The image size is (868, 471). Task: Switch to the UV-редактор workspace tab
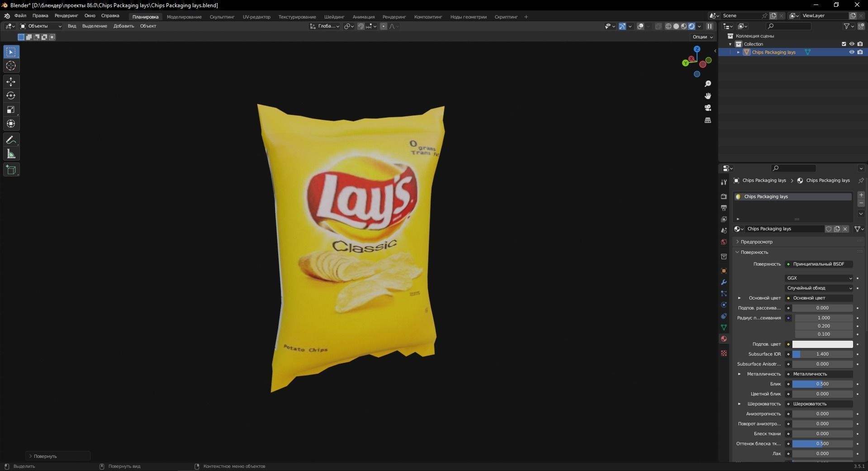[x=256, y=17]
